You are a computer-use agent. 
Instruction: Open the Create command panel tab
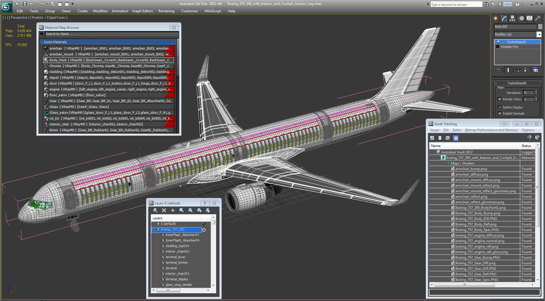tap(495, 18)
